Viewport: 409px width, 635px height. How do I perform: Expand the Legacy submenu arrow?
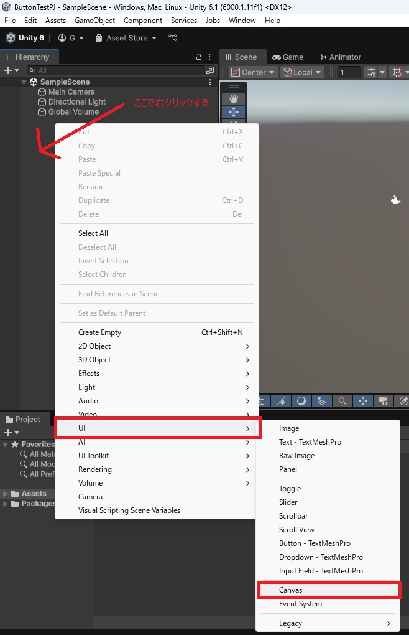[x=388, y=623]
